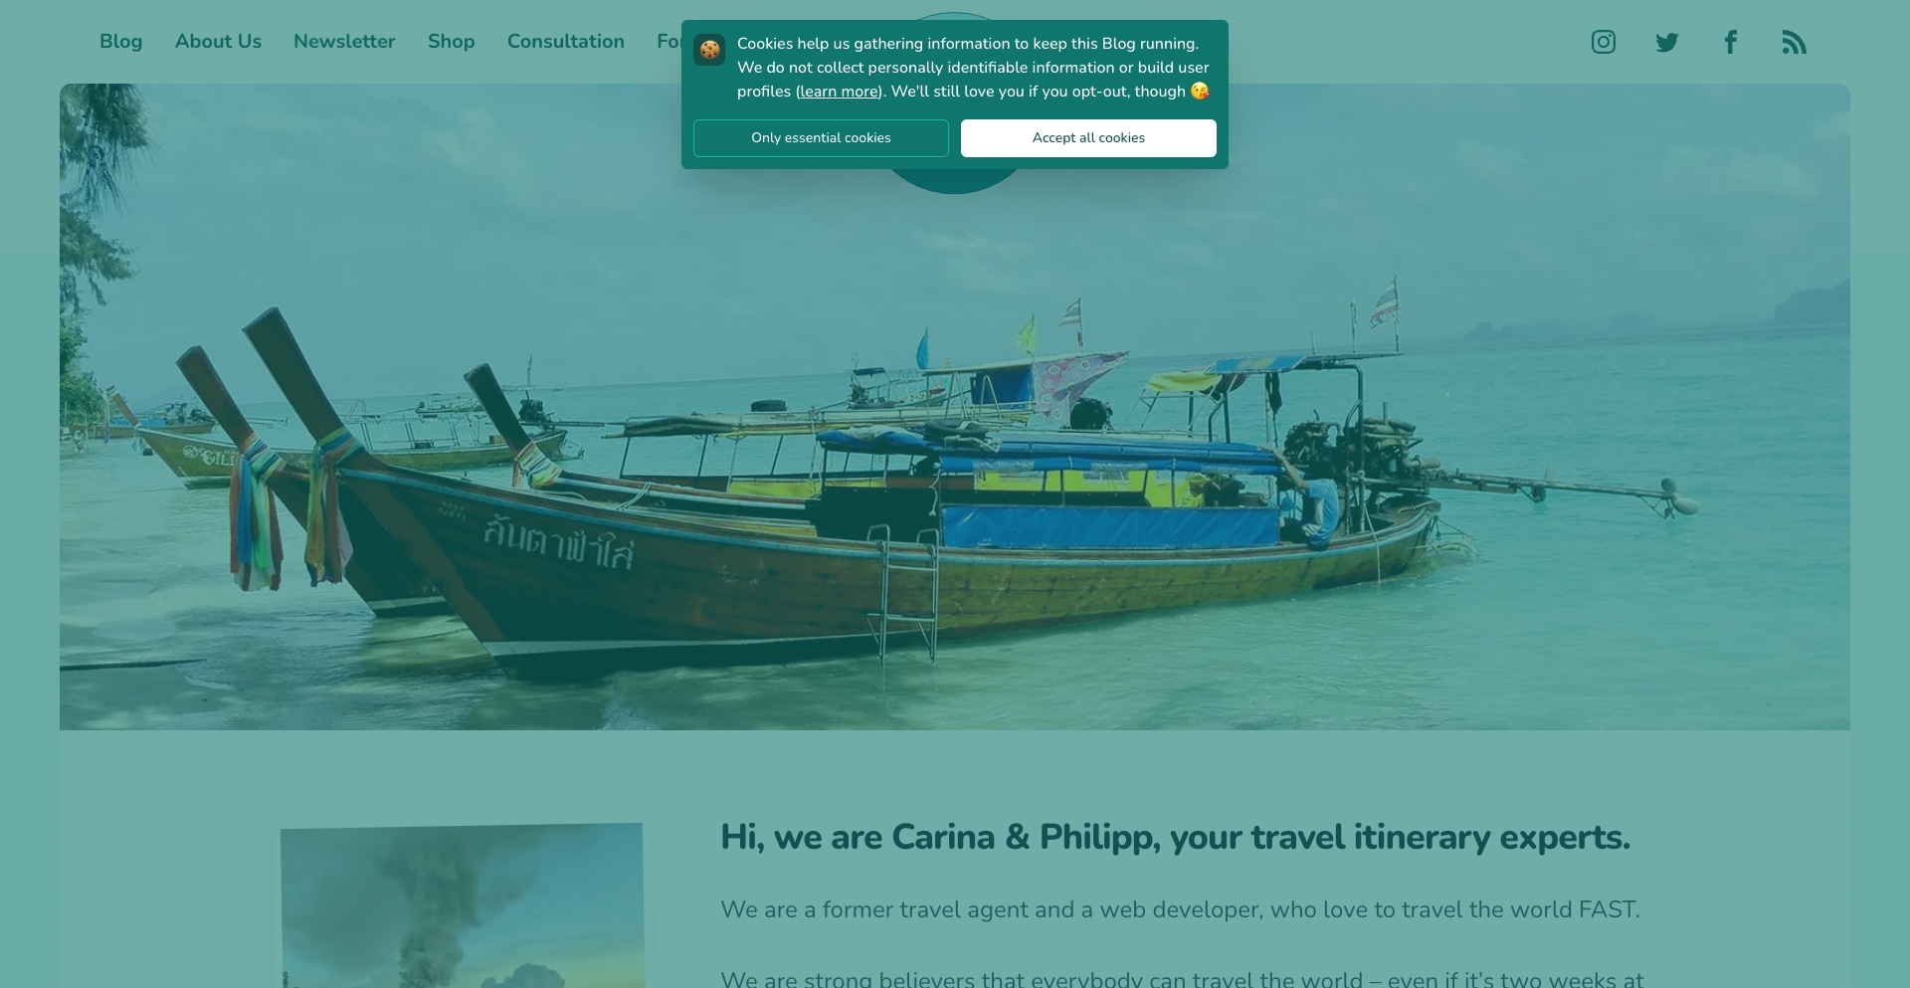The height and width of the screenshot is (988, 1910).
Task: Go to the About Us page
Action: [218, 42]
